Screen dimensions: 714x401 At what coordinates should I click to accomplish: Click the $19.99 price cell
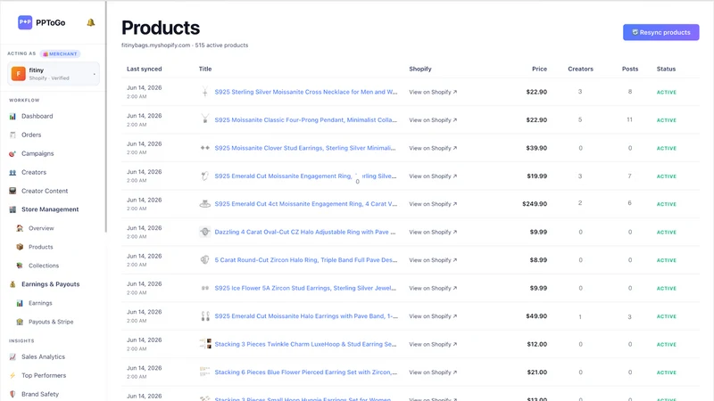537,176
